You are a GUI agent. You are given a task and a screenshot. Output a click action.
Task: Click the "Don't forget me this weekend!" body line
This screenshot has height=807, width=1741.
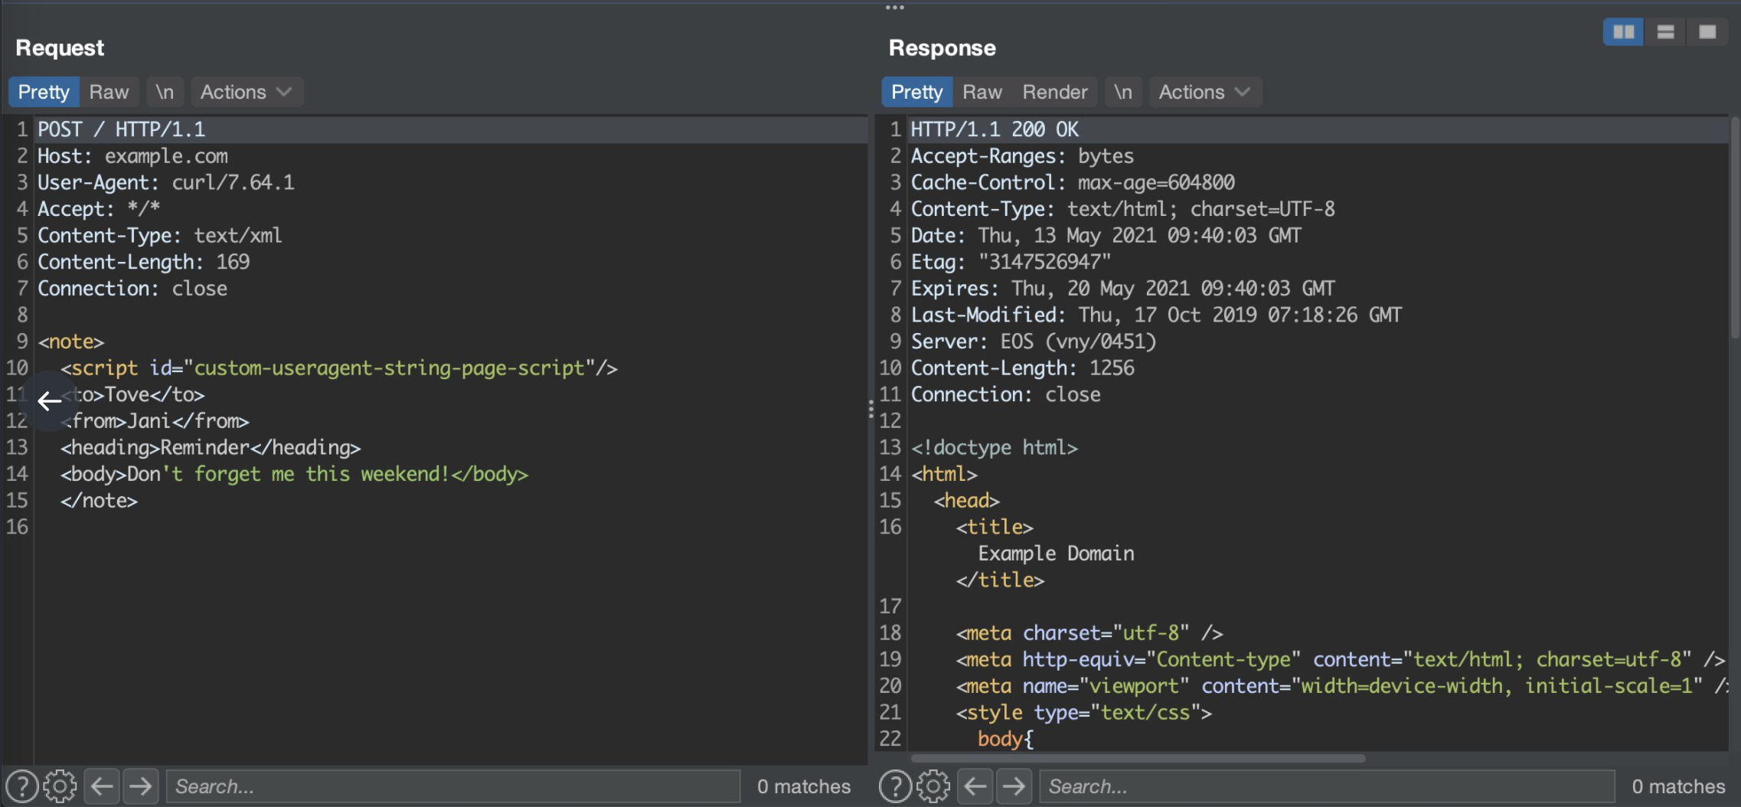[295, 474]
